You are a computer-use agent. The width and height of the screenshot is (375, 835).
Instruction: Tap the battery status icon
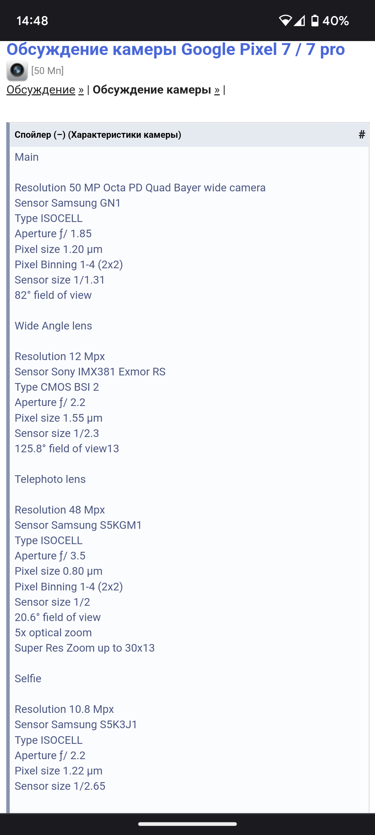[x=315, y=21]
